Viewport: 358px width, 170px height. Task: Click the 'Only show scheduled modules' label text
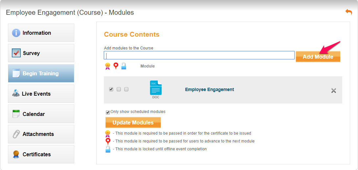click(x=138, y=111)
